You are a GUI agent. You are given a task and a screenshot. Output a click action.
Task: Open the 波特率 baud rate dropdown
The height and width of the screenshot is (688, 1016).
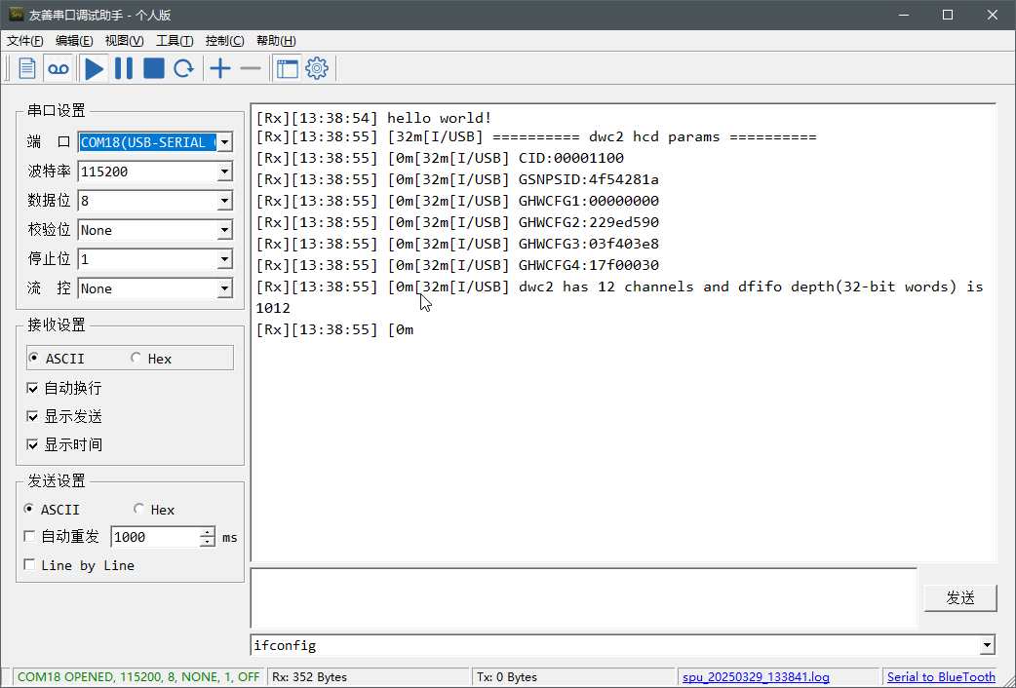pyautogui.click(x=224, y=172)
